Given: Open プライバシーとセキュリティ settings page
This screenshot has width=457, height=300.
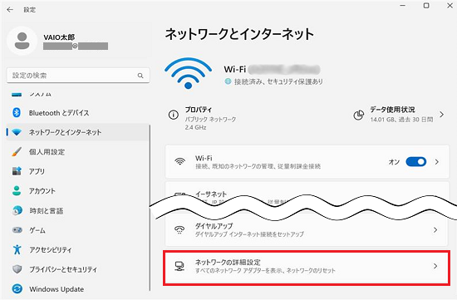Looking at the screenshot, I should [77, 269].
